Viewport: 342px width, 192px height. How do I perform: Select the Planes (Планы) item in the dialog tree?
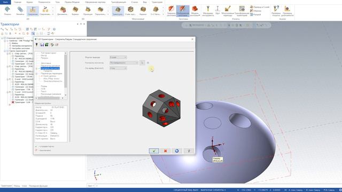[44, 86]
